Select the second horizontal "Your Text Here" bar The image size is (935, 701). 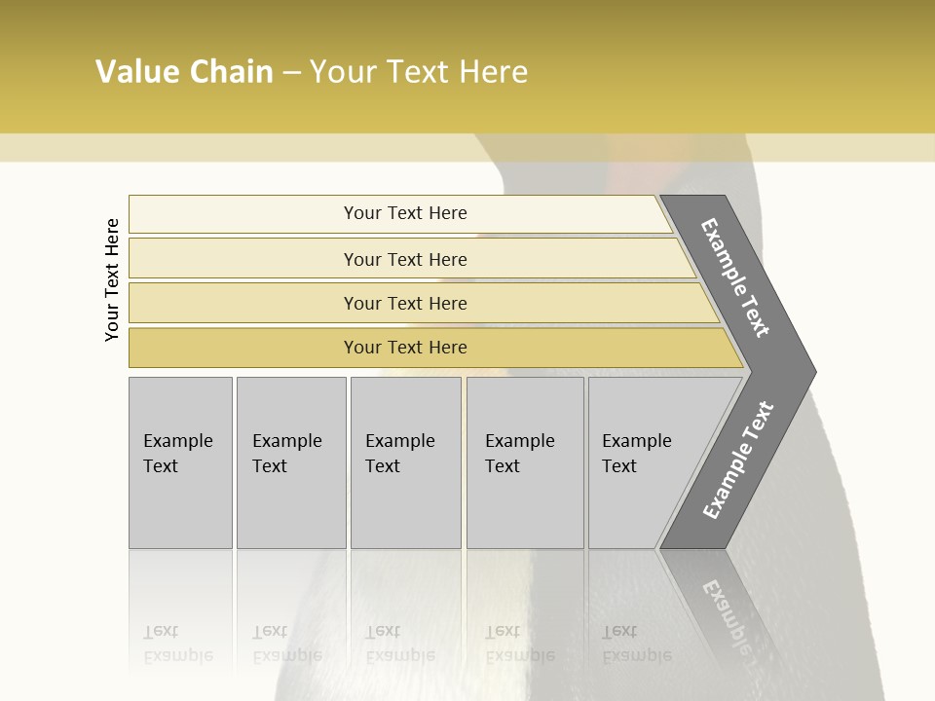tap(404, 259)
